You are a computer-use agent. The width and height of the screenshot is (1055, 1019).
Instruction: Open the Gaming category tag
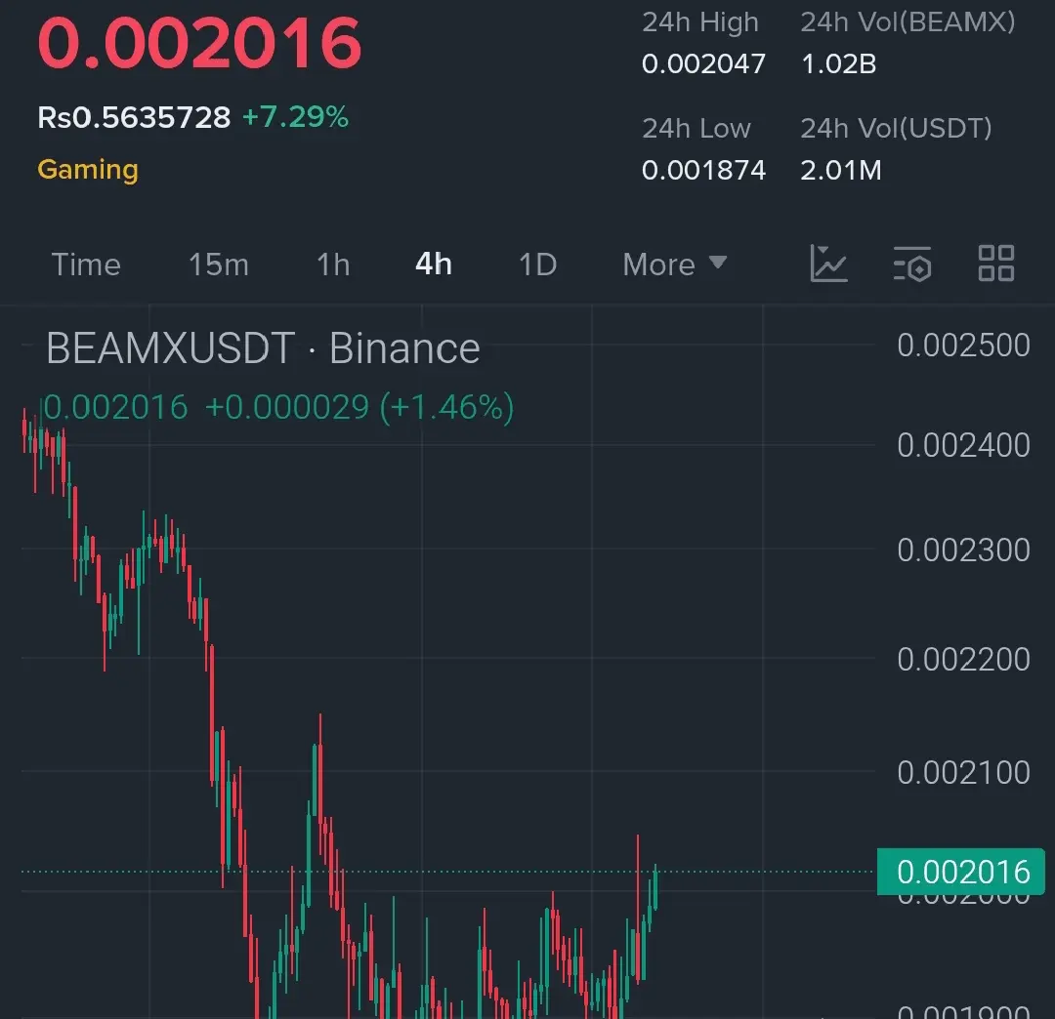pos(88,170)
